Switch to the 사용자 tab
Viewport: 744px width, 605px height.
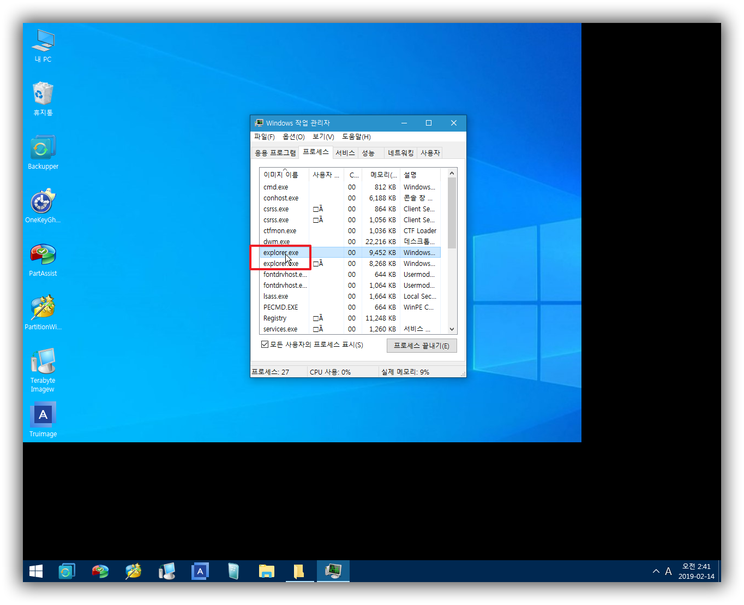(x=430, y=153)
